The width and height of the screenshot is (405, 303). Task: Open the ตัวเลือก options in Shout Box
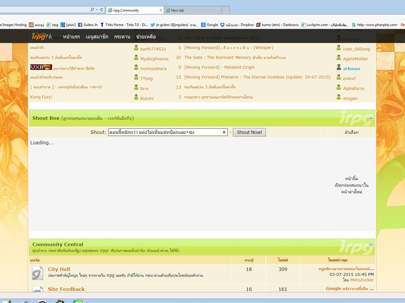351,132
